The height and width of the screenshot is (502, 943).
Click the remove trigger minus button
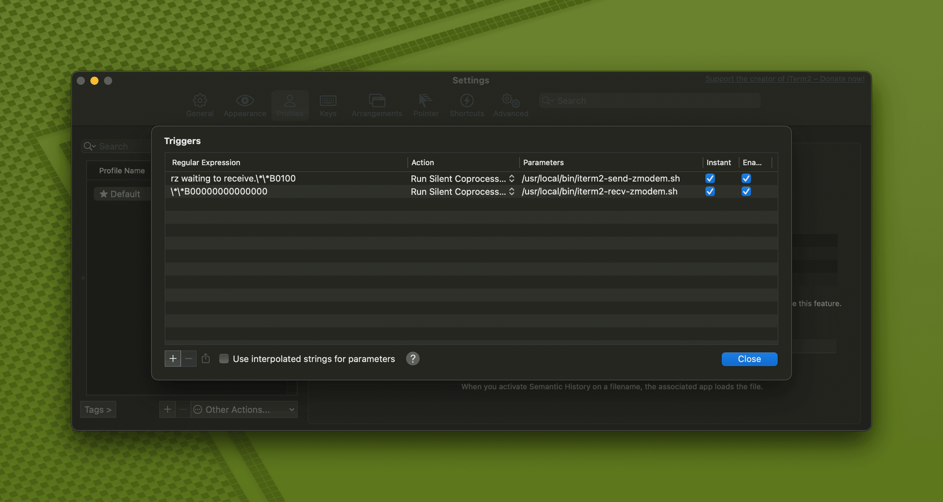(189, 359)
